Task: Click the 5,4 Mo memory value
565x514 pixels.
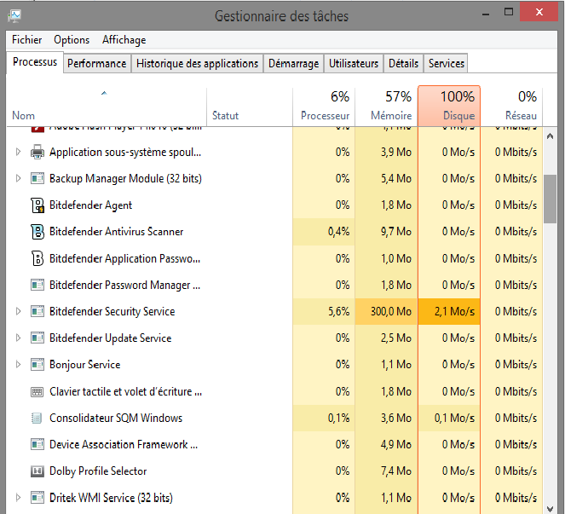Action: click(396, 178)
